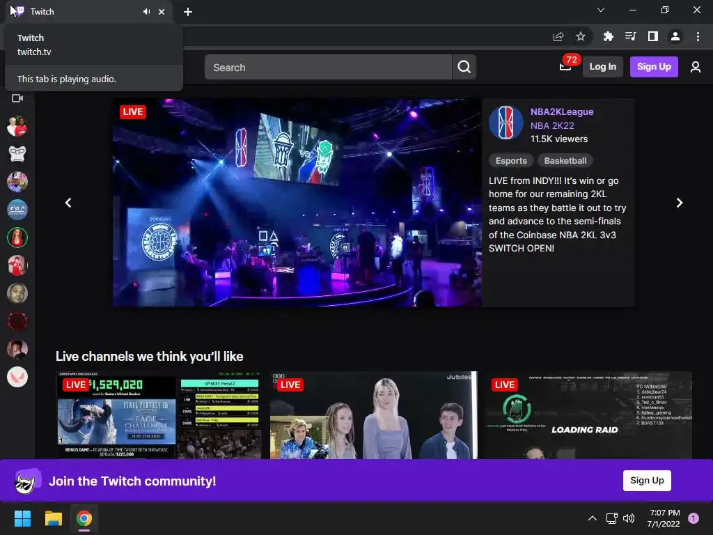Show next featured stream in carousel
The image size is (713, 535).
(x=680, y=203)
